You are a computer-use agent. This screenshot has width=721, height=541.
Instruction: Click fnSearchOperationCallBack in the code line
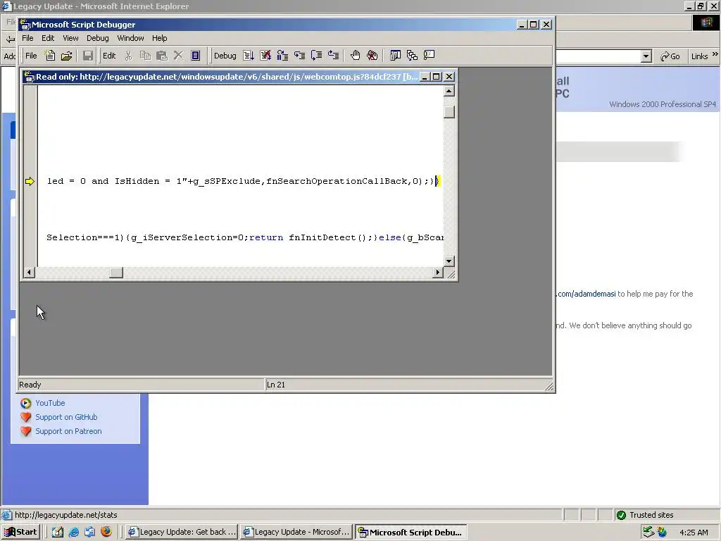pos(337,181)
